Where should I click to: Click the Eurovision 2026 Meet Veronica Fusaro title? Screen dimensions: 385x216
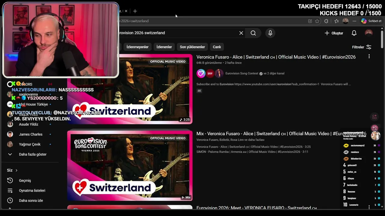[x=257, y=208]
